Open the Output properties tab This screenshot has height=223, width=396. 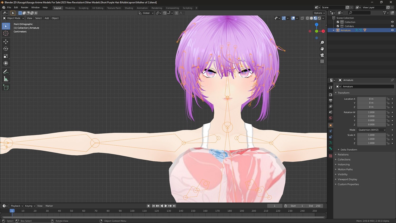(x=331, y=100)
